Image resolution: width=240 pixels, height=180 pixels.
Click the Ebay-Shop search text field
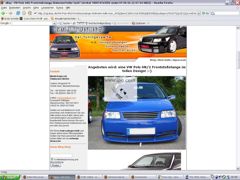pos(61,155)
